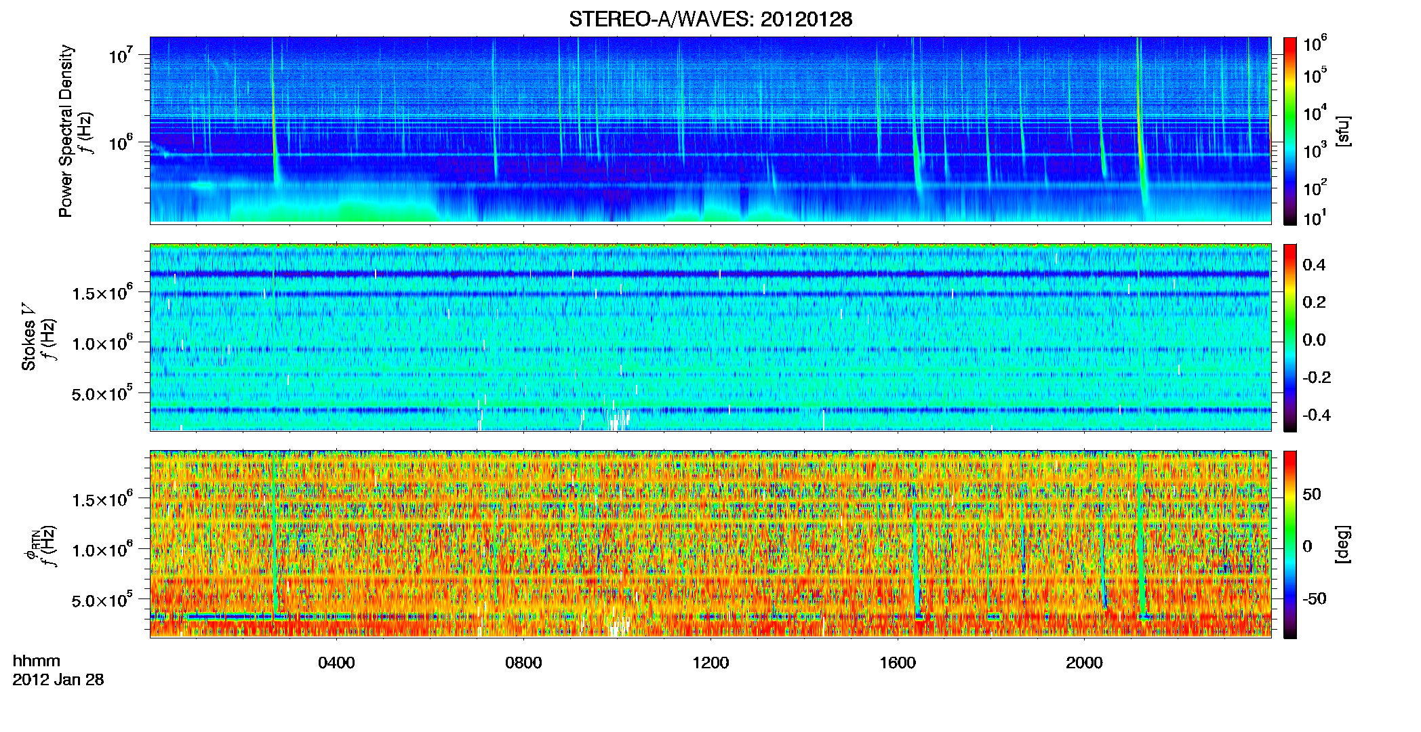Image resolution: width=1421 pixels, height=732 pixels.
Task: Click the Power Spectral Density spectrogram panel
Action: [x=710, y=130]
